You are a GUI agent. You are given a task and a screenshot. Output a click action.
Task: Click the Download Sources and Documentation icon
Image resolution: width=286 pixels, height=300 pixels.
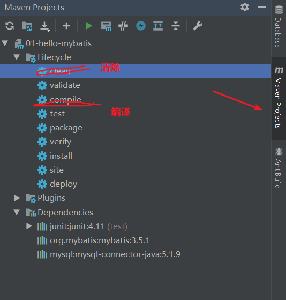45,26
